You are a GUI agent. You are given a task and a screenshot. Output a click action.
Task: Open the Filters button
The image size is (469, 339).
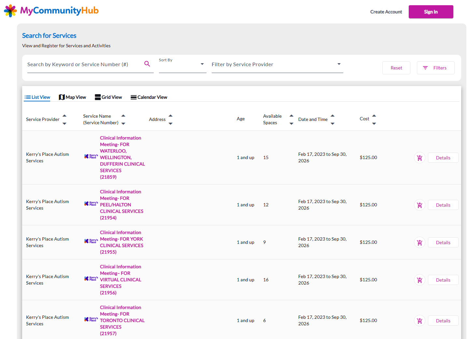[435, 68]
